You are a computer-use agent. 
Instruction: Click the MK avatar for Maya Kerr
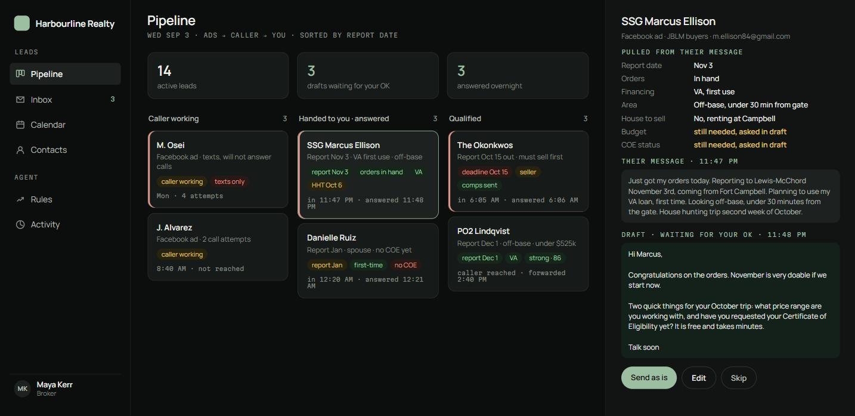23,389
